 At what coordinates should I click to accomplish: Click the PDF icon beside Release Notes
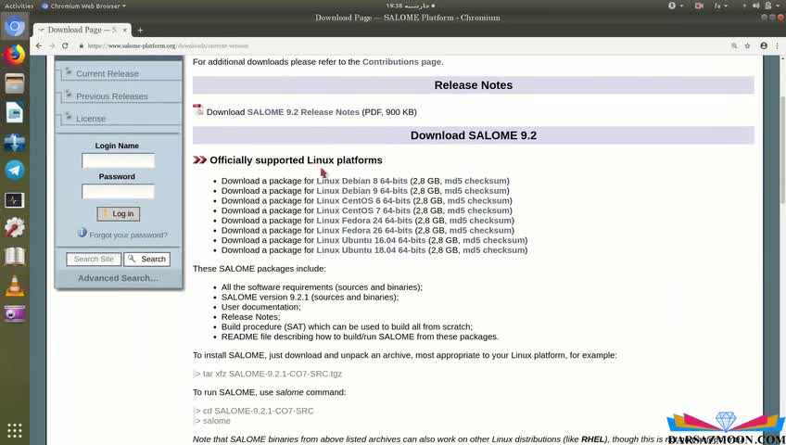[x=198, y=110]
